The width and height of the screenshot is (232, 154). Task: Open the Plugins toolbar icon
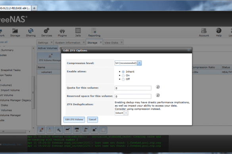coord(62,32)
